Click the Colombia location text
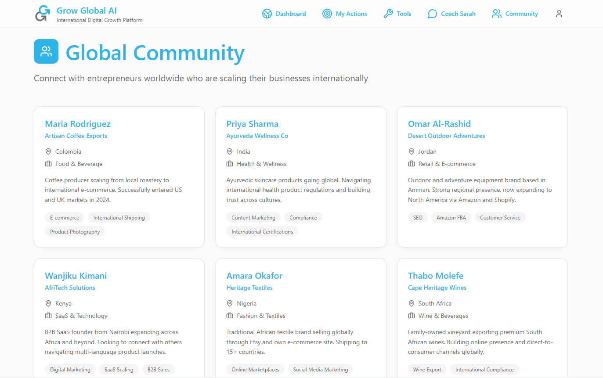This screenshot has height=378, width=603. tap(69, 151)
